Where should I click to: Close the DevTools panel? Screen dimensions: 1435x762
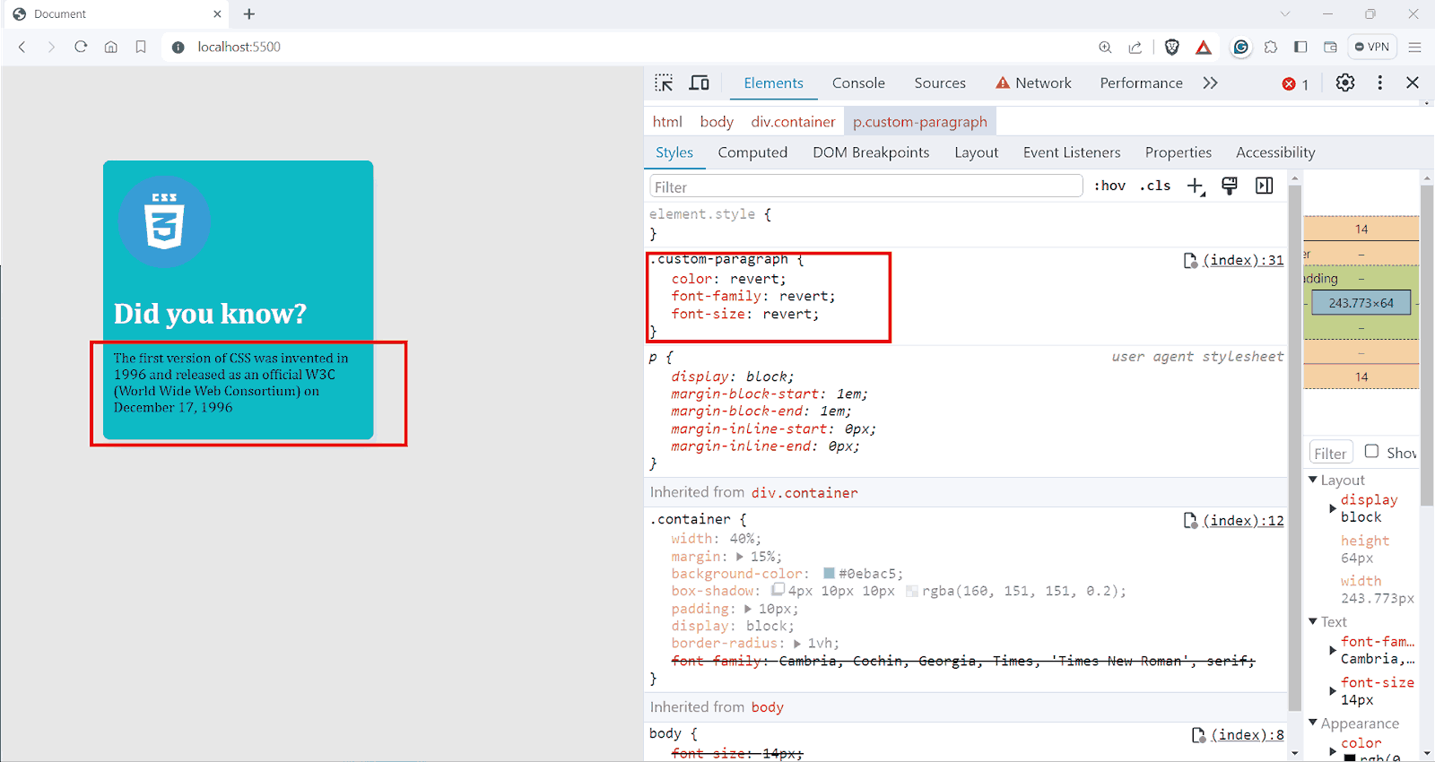click(x=1413, y=82)
